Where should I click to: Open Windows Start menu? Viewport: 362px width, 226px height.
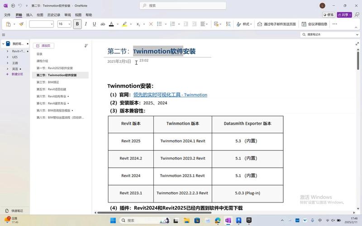coord(113,221)
